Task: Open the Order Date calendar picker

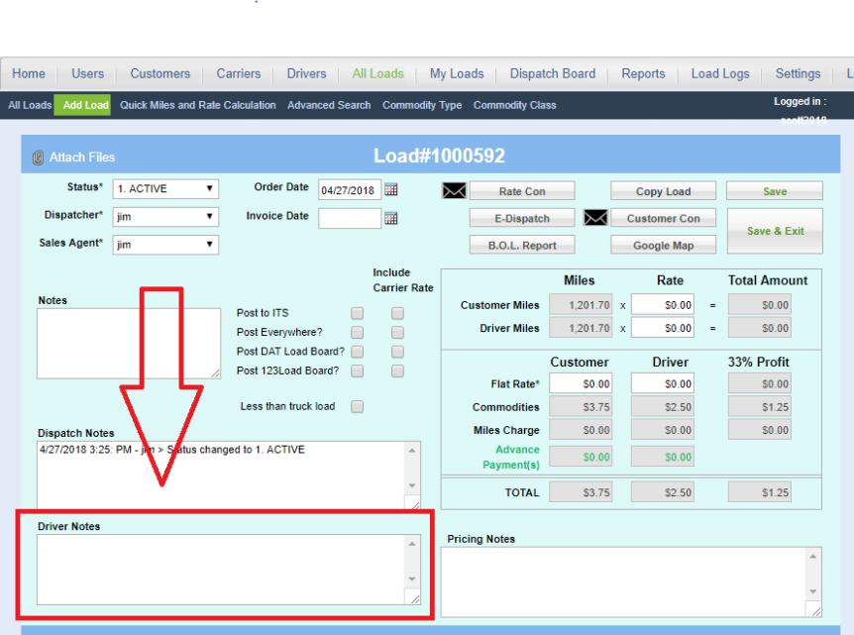Action: 391,188
